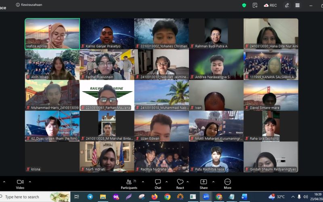The width and height of the screenshot is (323, 202).
Task: Open React emoji reactions
Action: tap(180, 184)
